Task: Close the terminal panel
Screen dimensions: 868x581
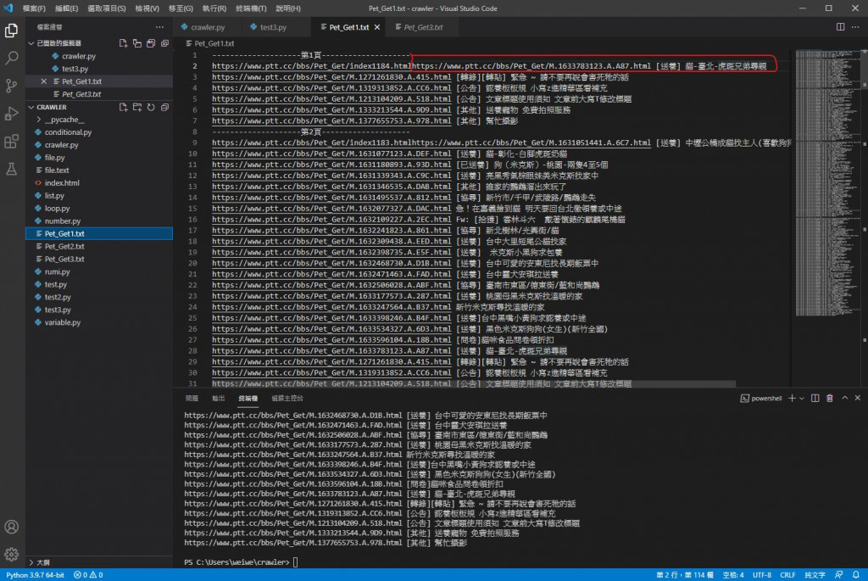Action: point(858,398)
